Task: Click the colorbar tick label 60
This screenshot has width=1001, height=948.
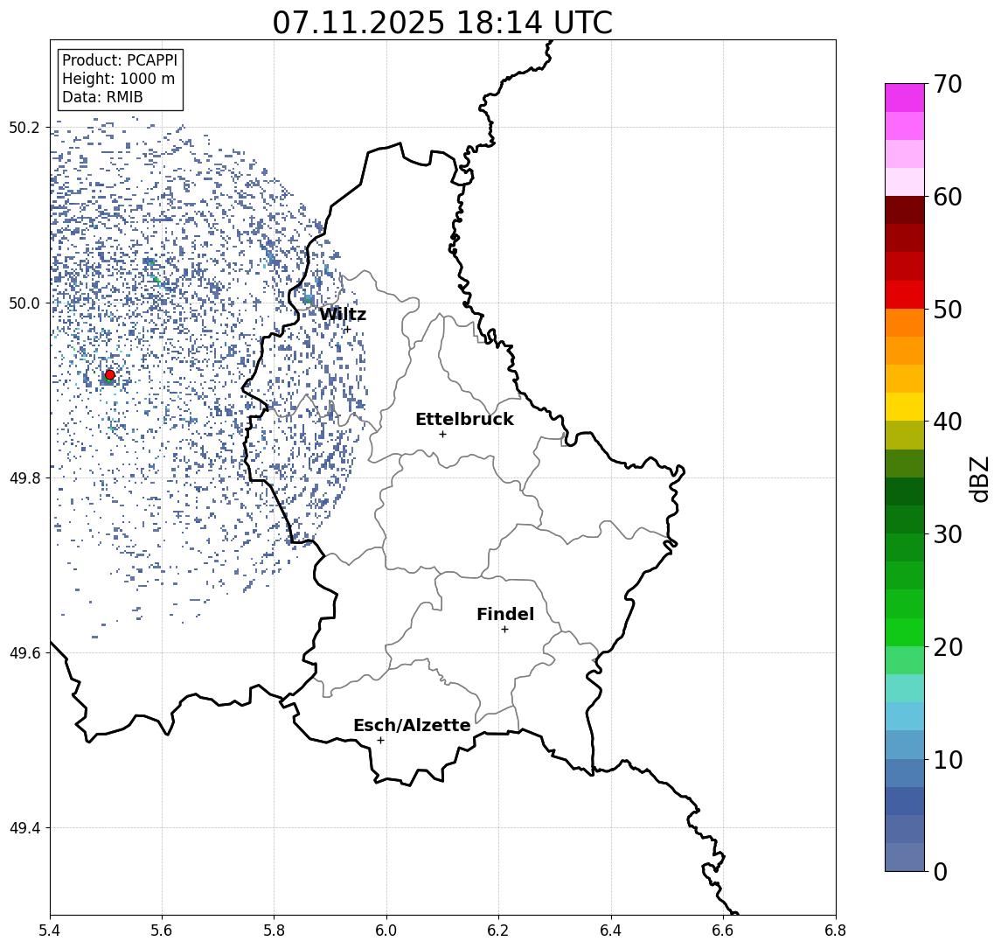Action: pos(948,198)
